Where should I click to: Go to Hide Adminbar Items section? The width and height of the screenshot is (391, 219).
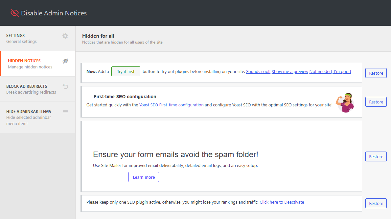click(29, 117)
